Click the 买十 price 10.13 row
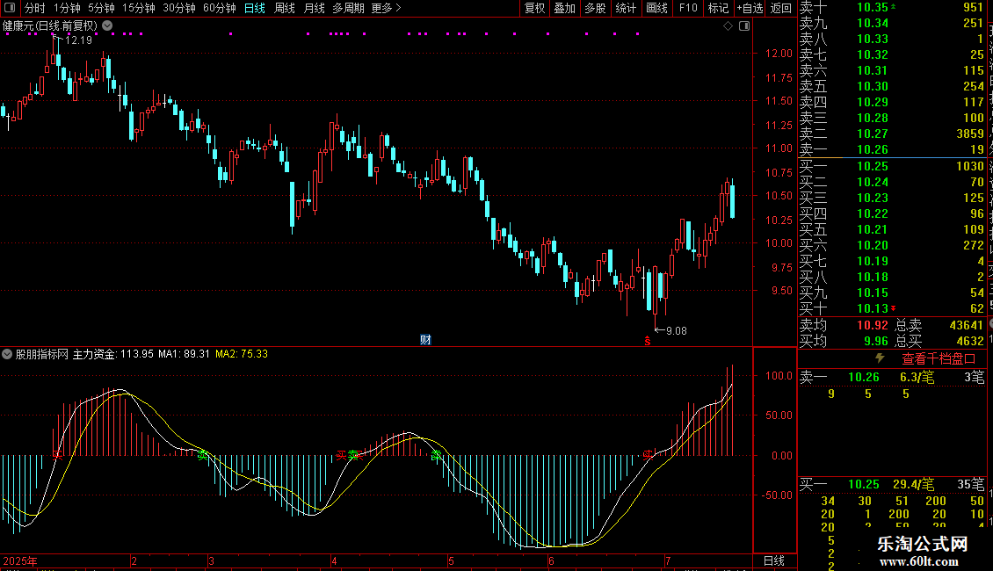Screen dimensions: 993x571 [x=892, y=308]
